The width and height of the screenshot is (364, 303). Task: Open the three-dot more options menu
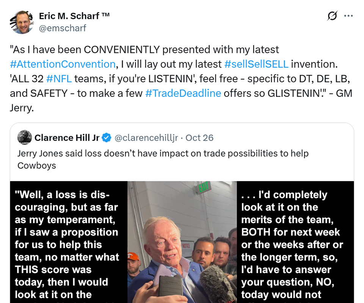click(x=348, y=16)
